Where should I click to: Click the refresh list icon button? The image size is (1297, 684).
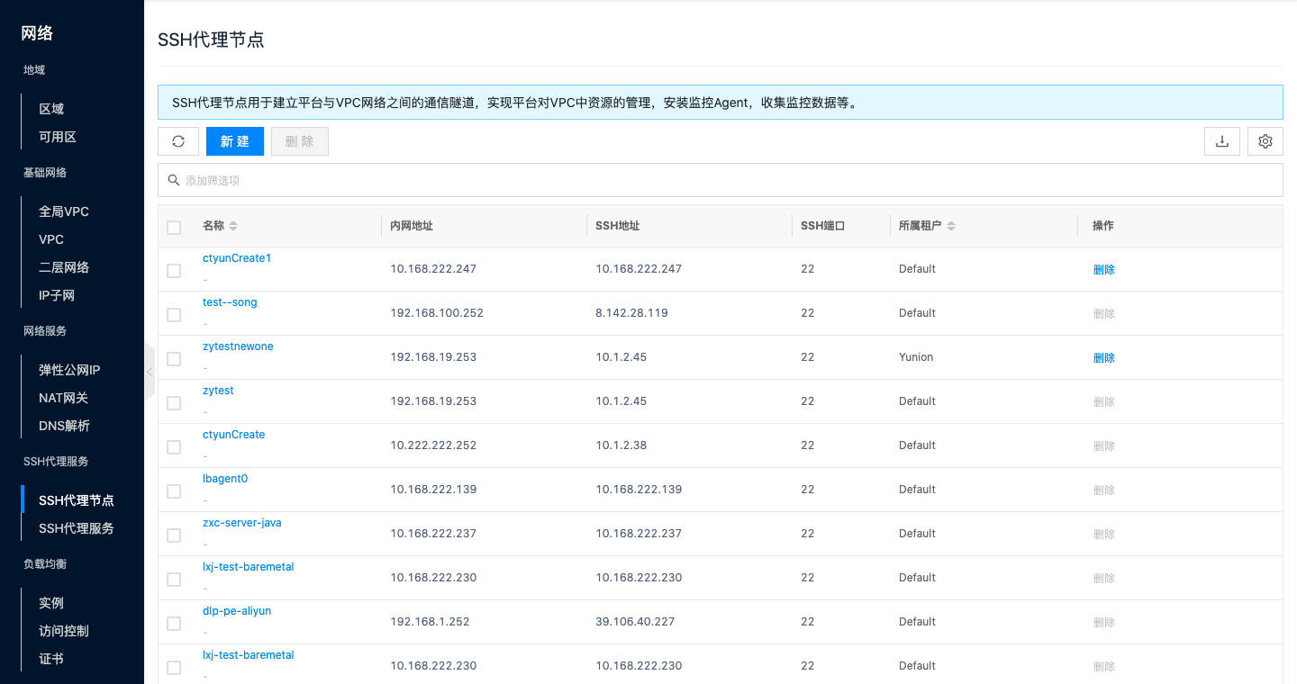click(x=178, y=141)
